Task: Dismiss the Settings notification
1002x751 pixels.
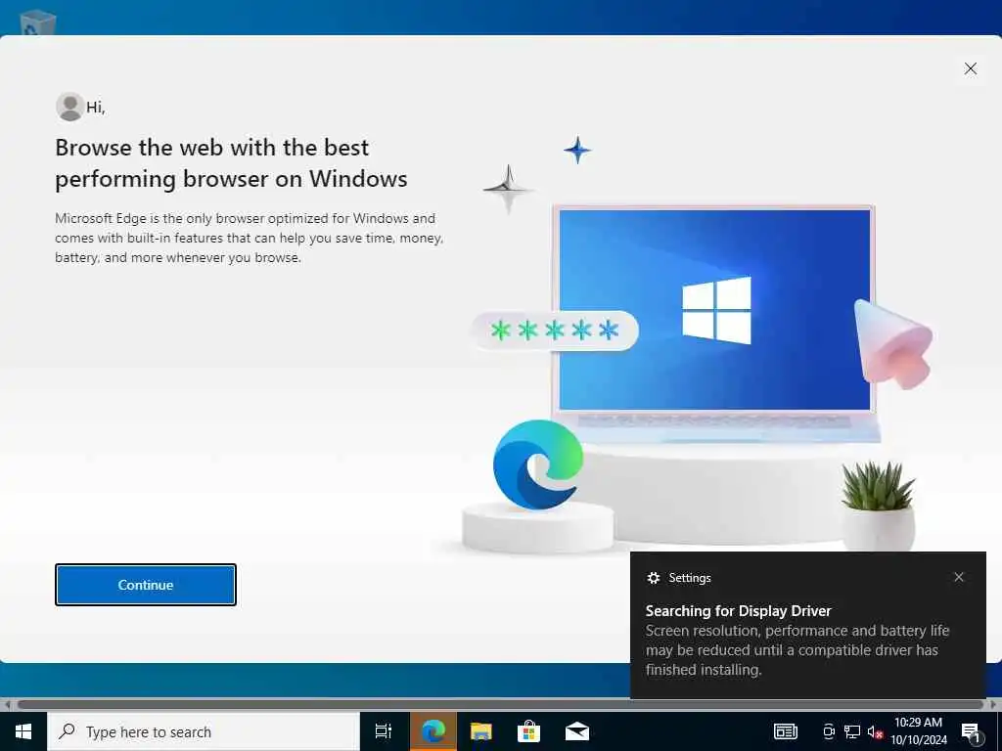Action: tap(959, 577)
